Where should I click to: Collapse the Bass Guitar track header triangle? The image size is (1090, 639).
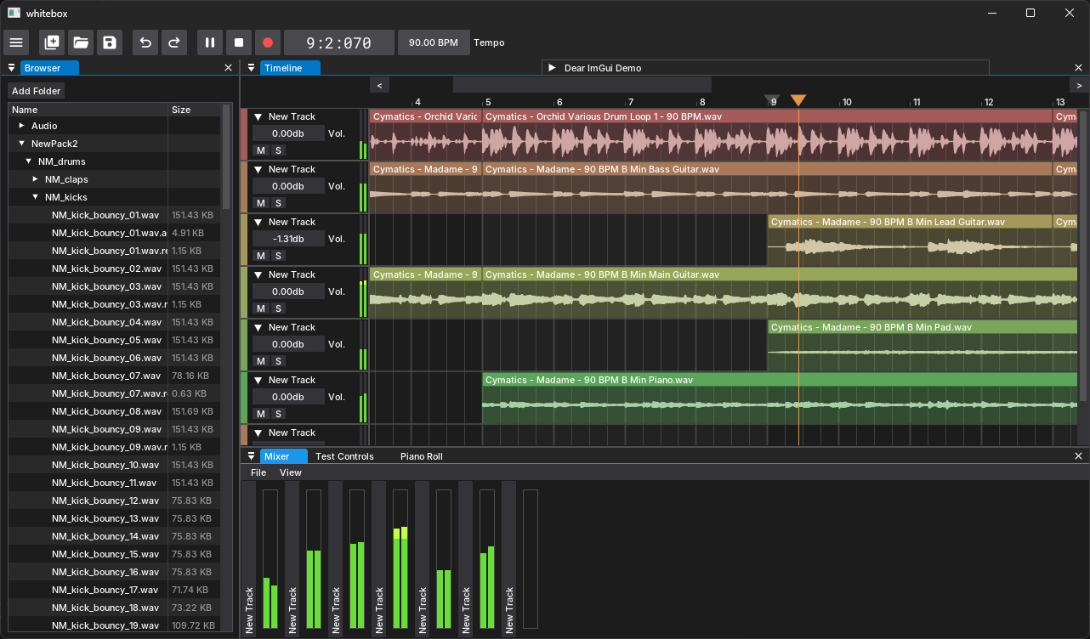[258, 169]
